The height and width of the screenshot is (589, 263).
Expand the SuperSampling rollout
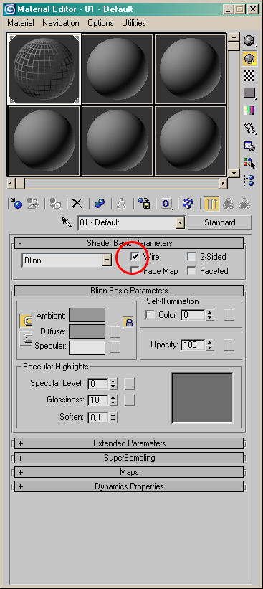tap(129, 458)
